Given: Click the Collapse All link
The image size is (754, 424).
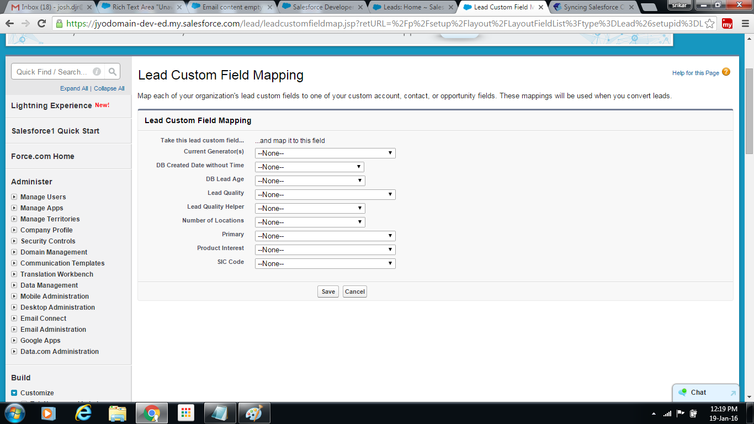Looking at the screenshot, I should click(x=109, y=88).
